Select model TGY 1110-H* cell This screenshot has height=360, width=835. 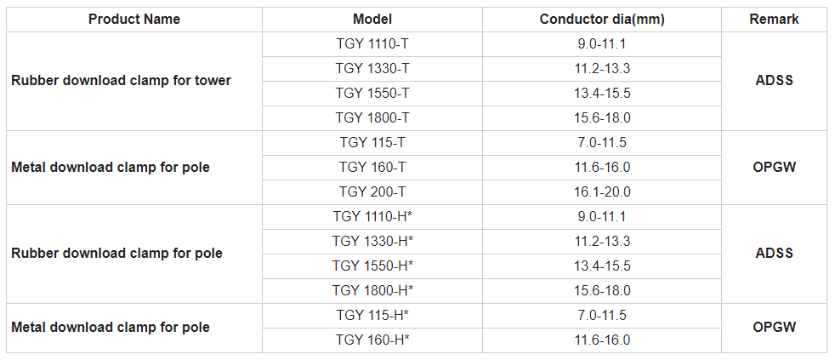(372, 216)
